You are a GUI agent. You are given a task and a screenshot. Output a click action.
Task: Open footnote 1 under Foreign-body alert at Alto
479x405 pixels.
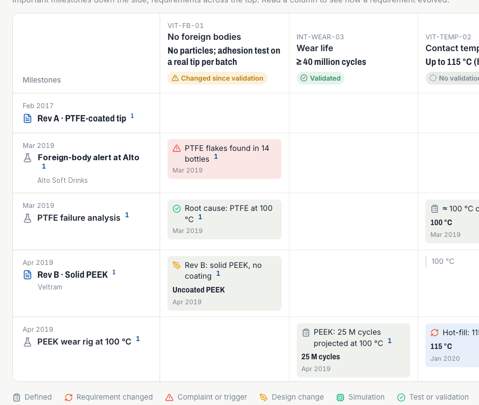pyautogui.click(x=44, y=166)
